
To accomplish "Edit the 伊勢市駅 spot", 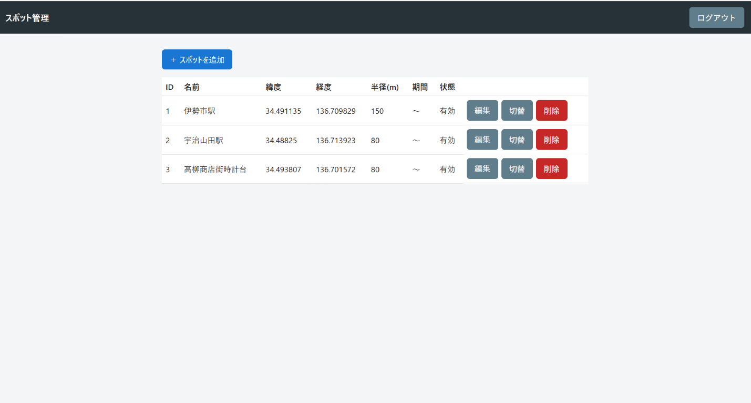I will [x=482, y=111].
